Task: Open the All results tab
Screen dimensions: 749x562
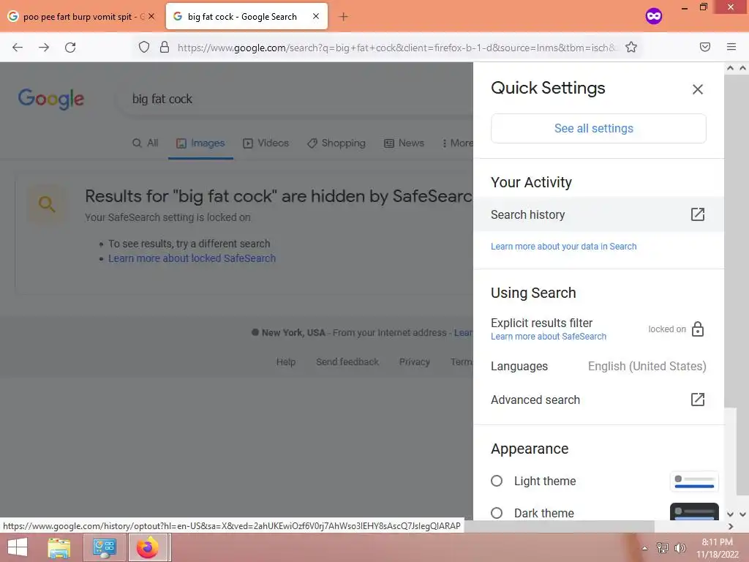Action: coord(146,143)
